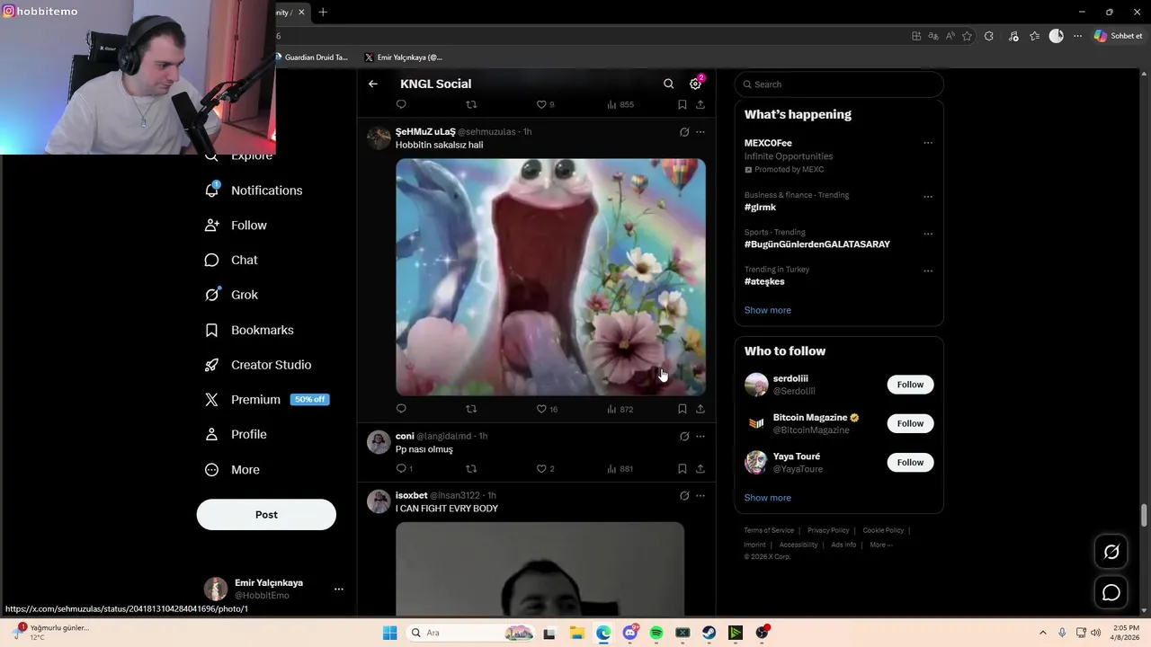Viewport: 1151px width, 647px height.
Task: Bookmark ŞeHMuZ uLaŞ's image post
Action: click(x=683, y=409)
